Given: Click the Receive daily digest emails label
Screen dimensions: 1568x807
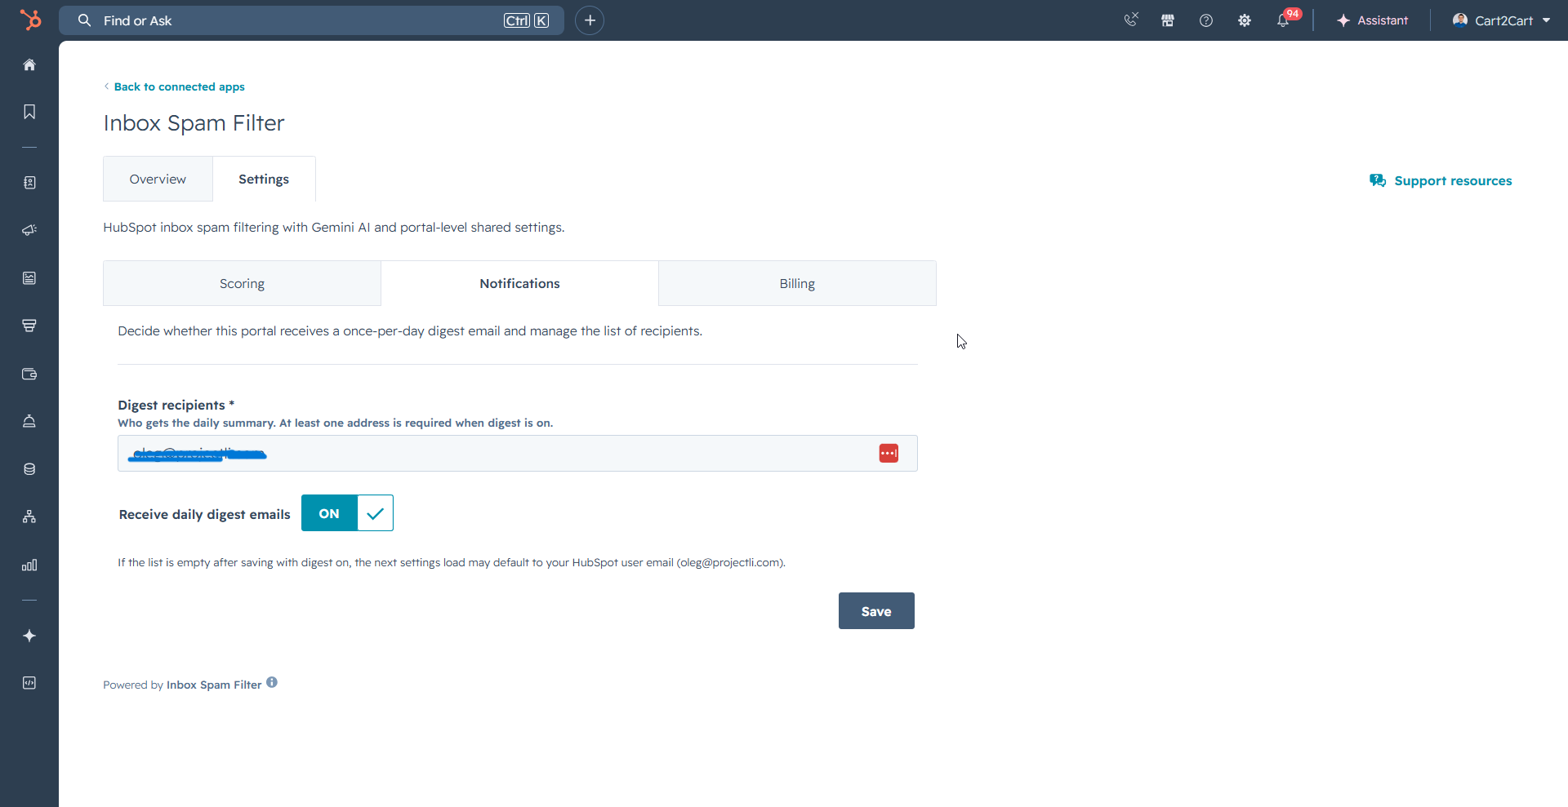Looking at the screenshot, I should pyautogui.click(x=204, y=514).
